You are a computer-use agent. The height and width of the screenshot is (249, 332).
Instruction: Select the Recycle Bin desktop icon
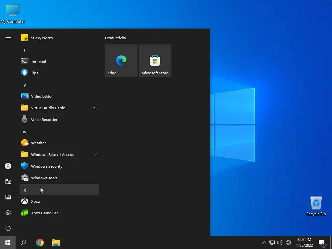point(316,206)
